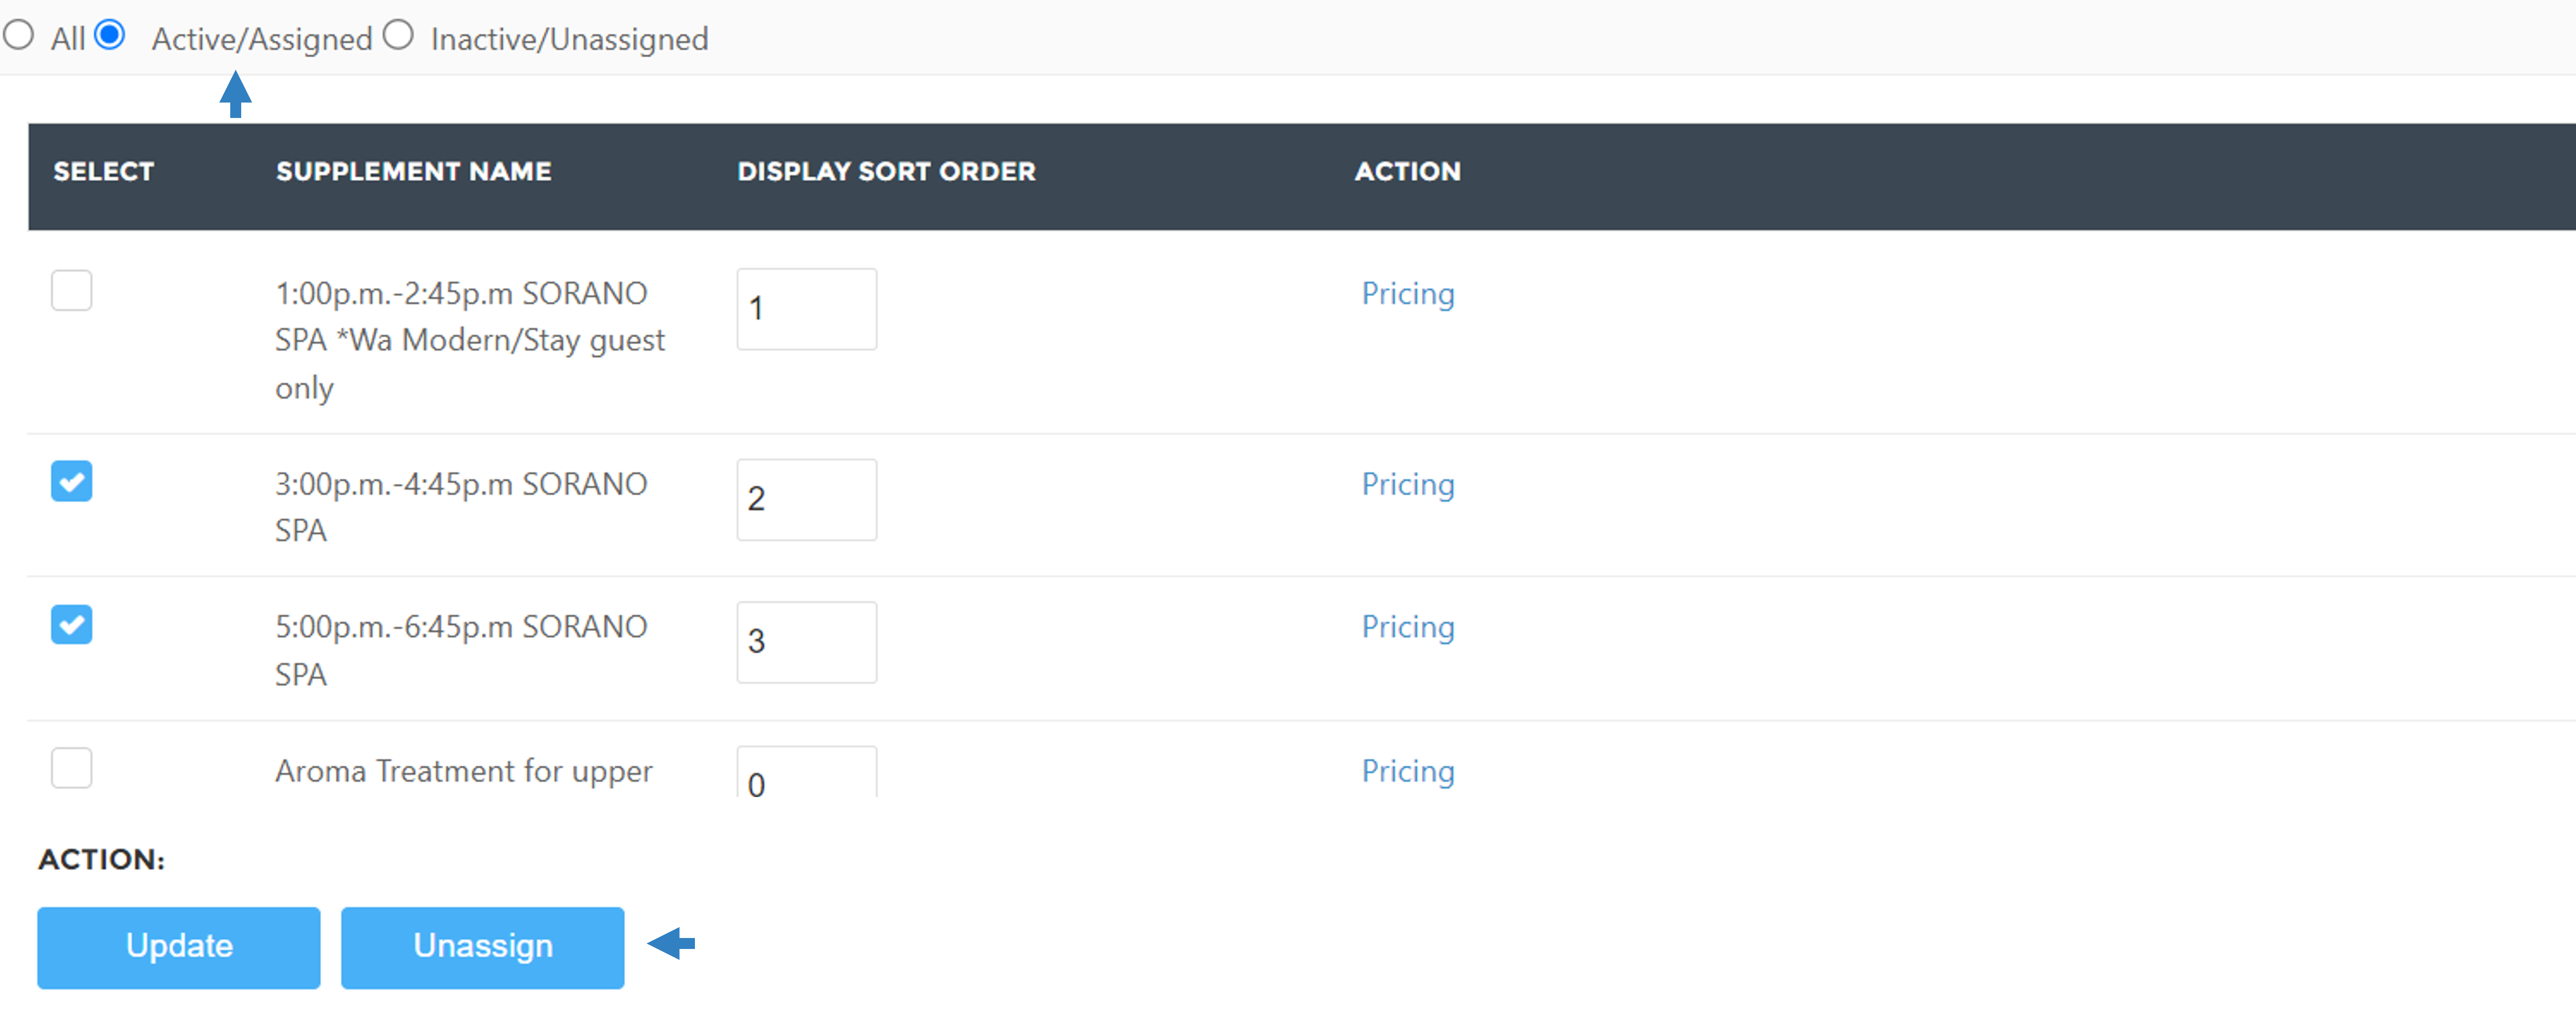Click sort order field containing 1
2576x1021 pixels.
[807, 309]
